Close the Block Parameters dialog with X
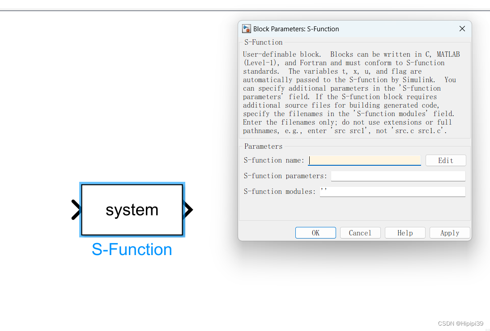This screenshot has height=331, width=490. pyautogui.click(x=462, y=28)
